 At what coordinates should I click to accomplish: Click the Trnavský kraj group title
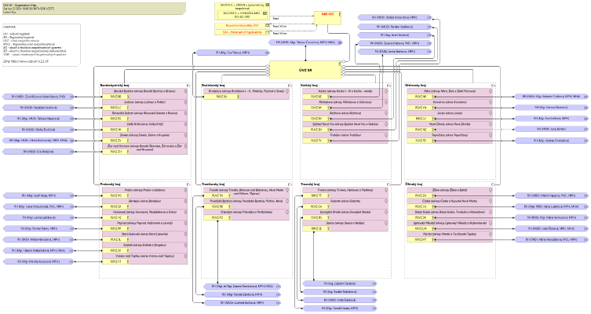tap(309, 184)
